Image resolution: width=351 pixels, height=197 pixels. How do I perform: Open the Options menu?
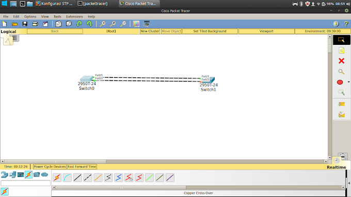[30, 17]
